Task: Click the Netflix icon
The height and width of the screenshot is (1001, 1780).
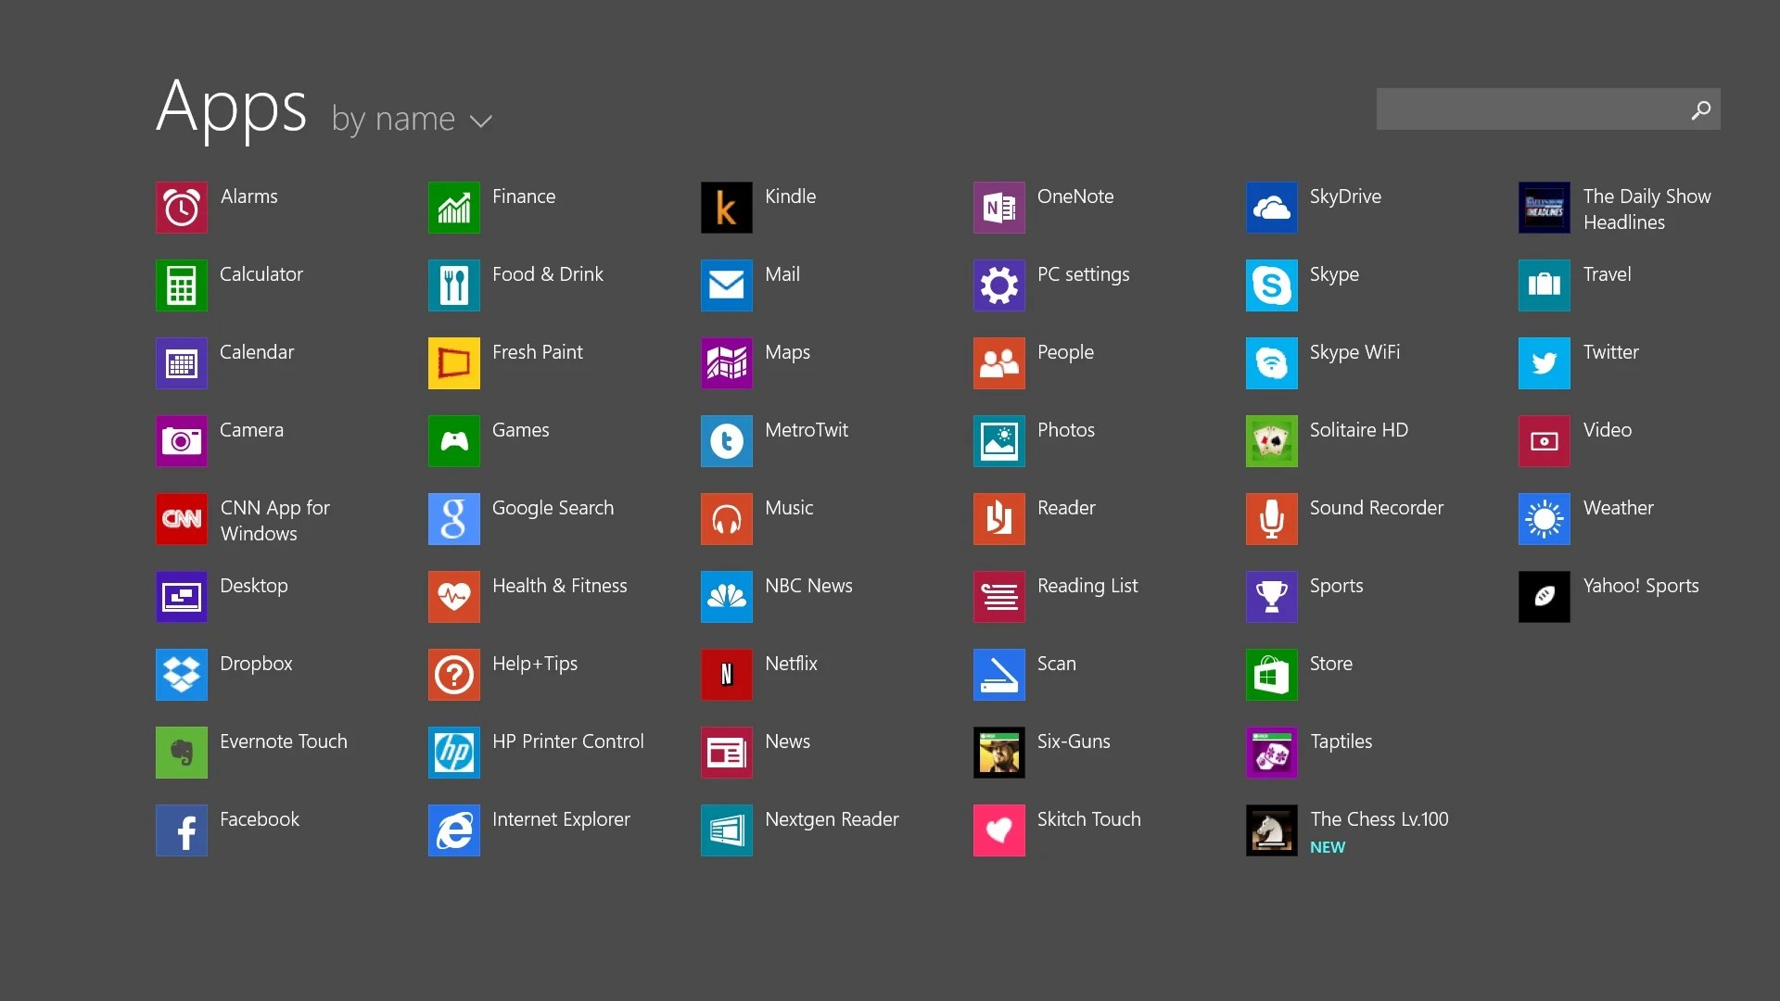Action: coord(727,675)
